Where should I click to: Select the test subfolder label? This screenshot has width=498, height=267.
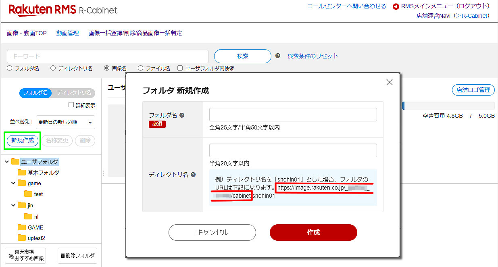[39, 194]
